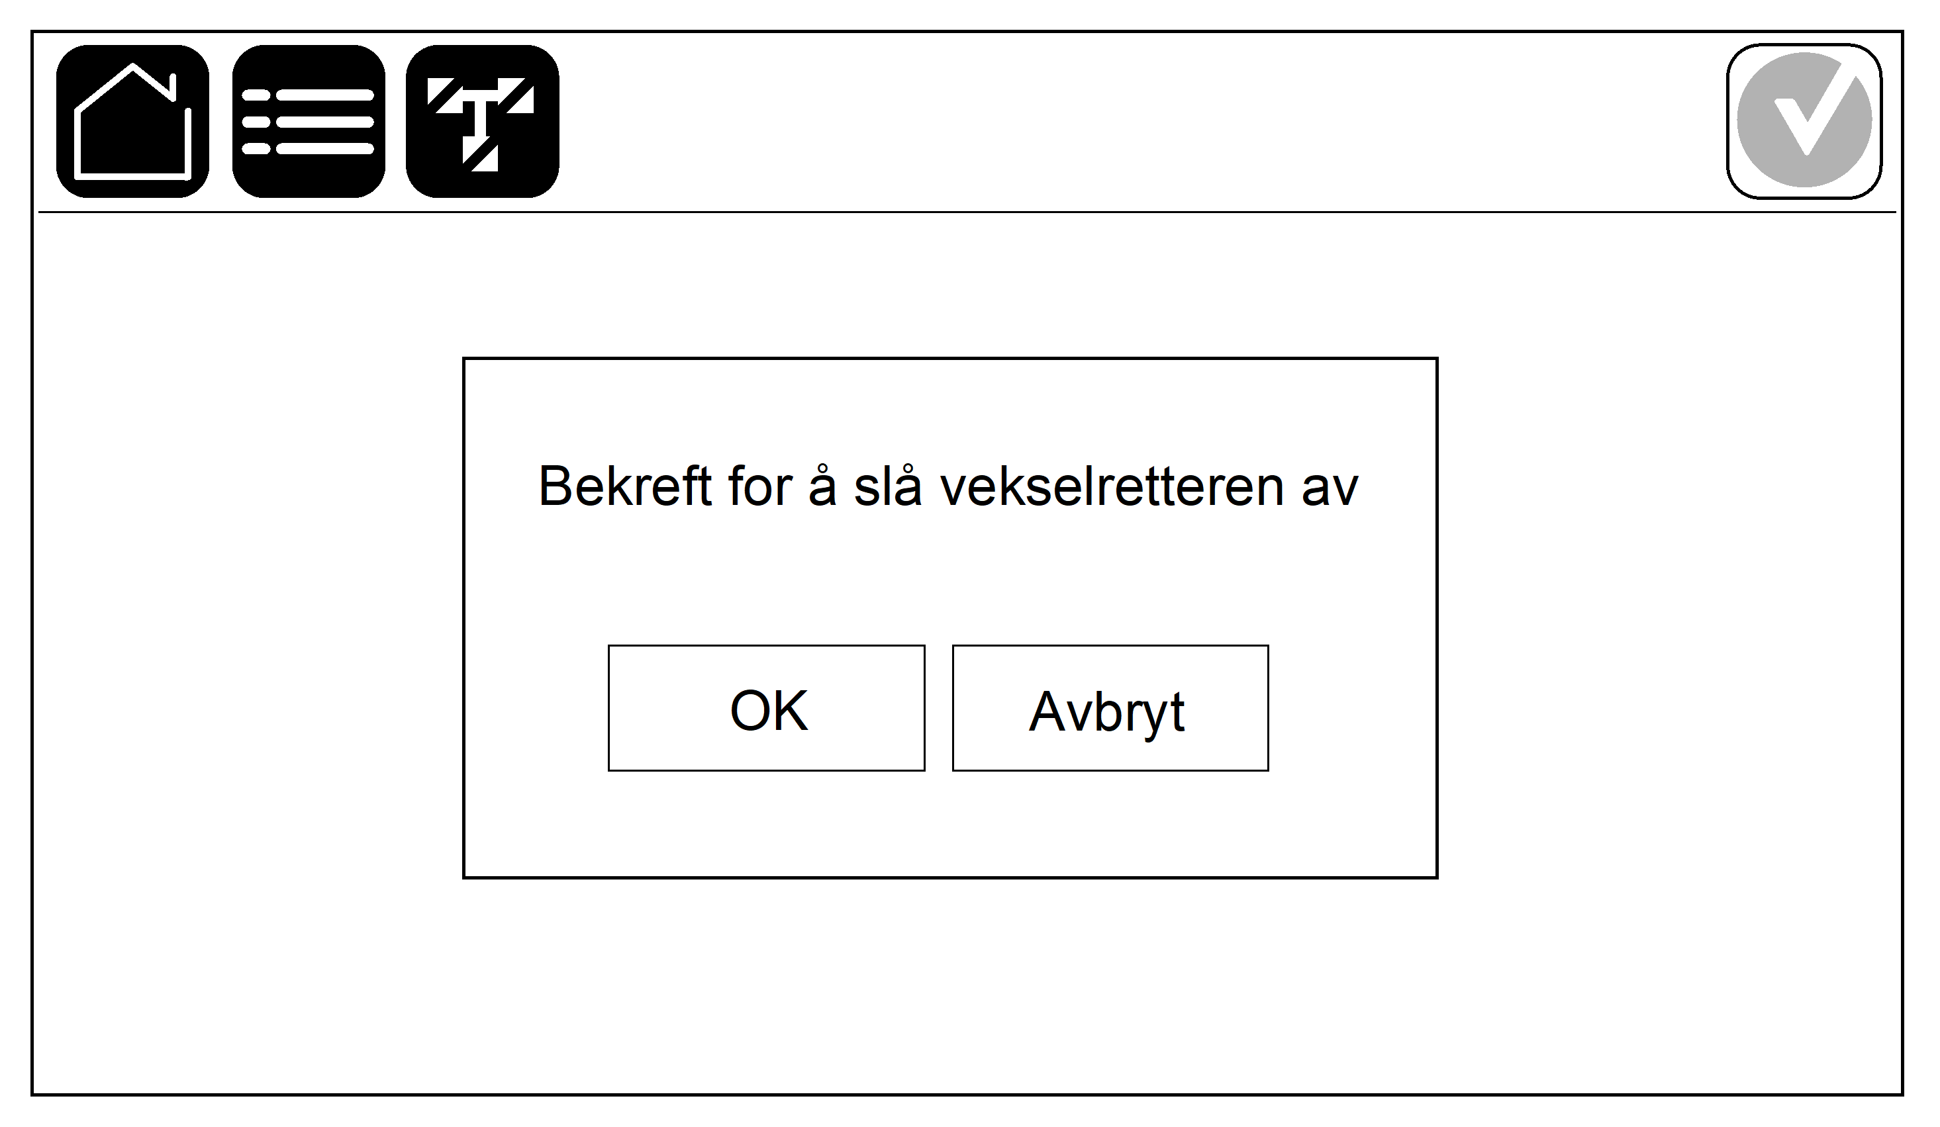Dismiss the dialog using the Avbryt button
1940x1127 pixels.
pos(1110,710)
